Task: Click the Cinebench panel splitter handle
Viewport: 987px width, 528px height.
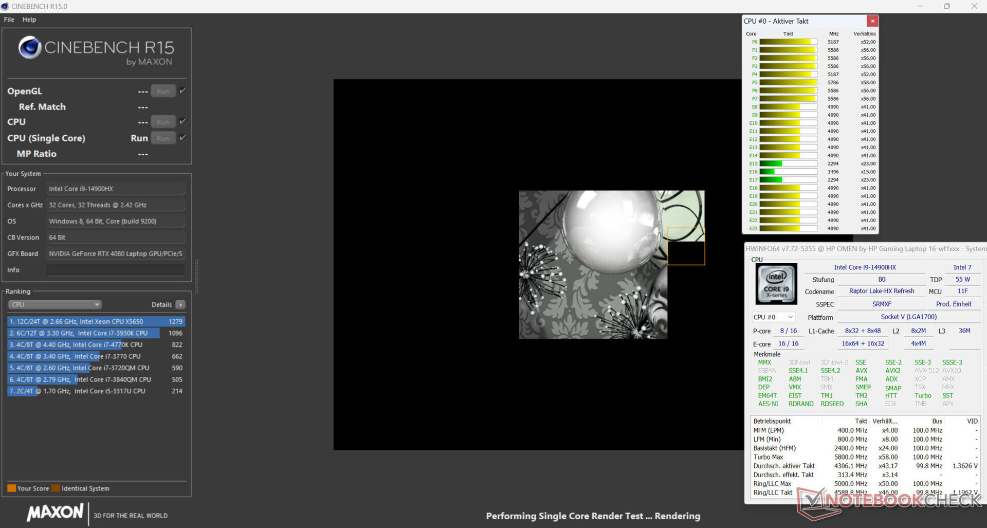Action: coord(196,276)
